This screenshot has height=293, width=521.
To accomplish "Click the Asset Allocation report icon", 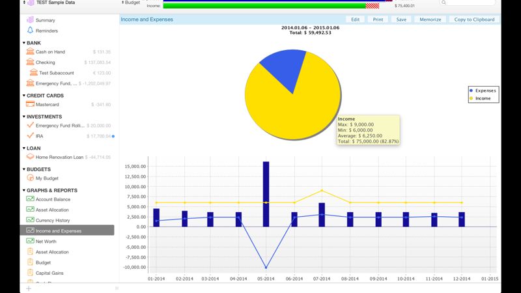I will pyautogui.click(x=30, y=251).
